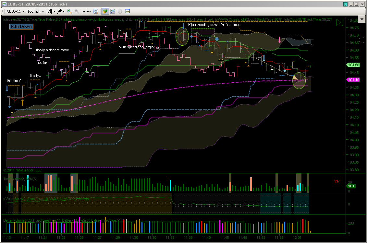Open the dropdown arrow above price axis
The width and height of the screenshot is (367, 243).
362,19
